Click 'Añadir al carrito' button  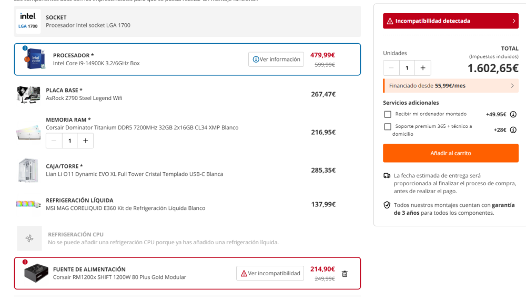(x=451, y=153)
